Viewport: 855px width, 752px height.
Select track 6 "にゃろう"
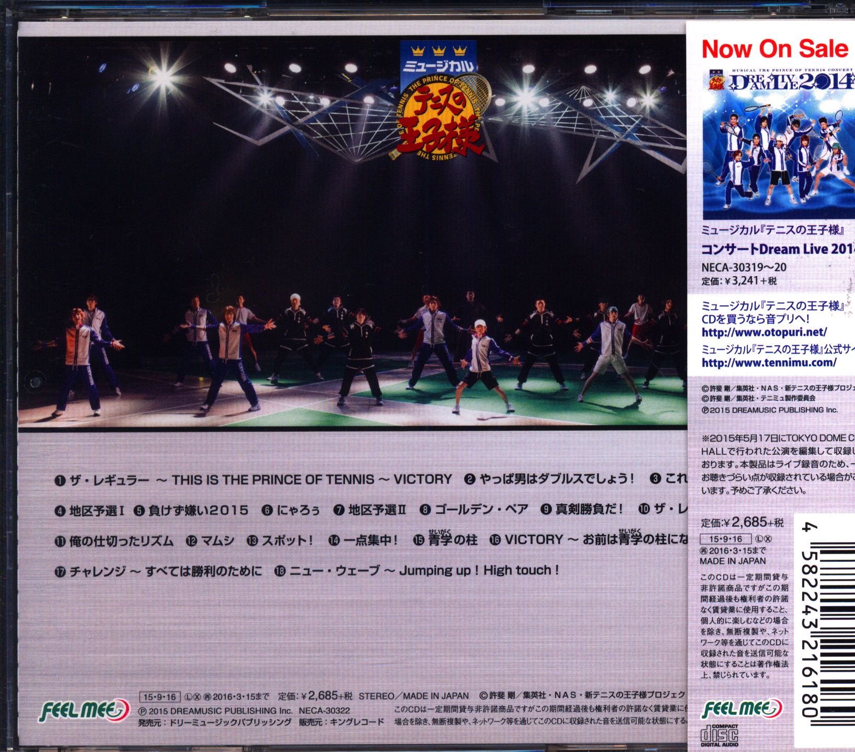[291, 510]
